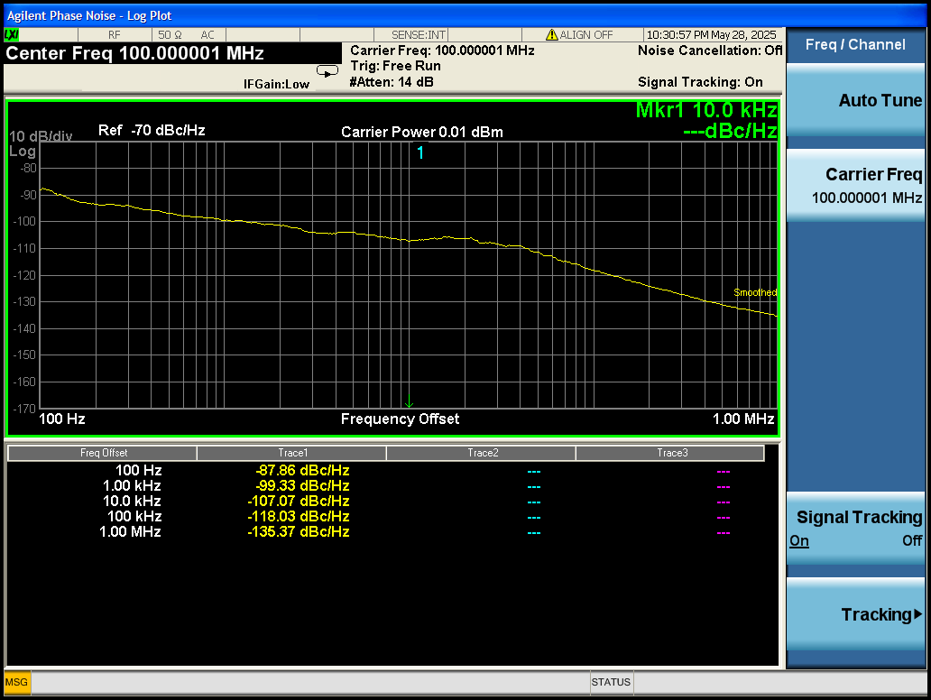Click the green marker arrow at 10 kHz
Viewport: 931px width, 700px height.
pos(409,401)
